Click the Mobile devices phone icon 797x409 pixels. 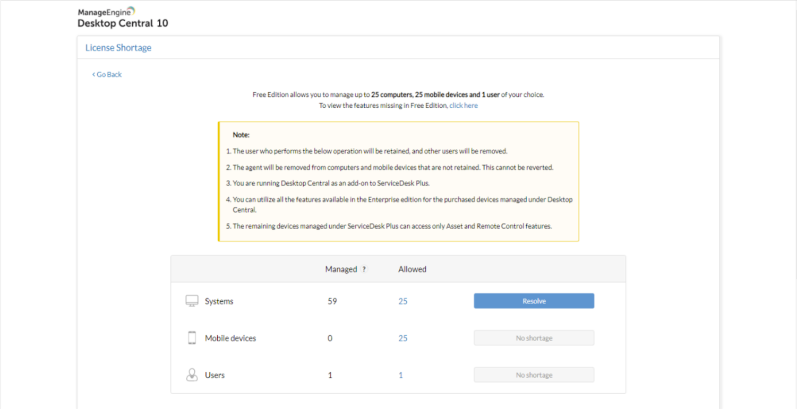click(192, 338)
